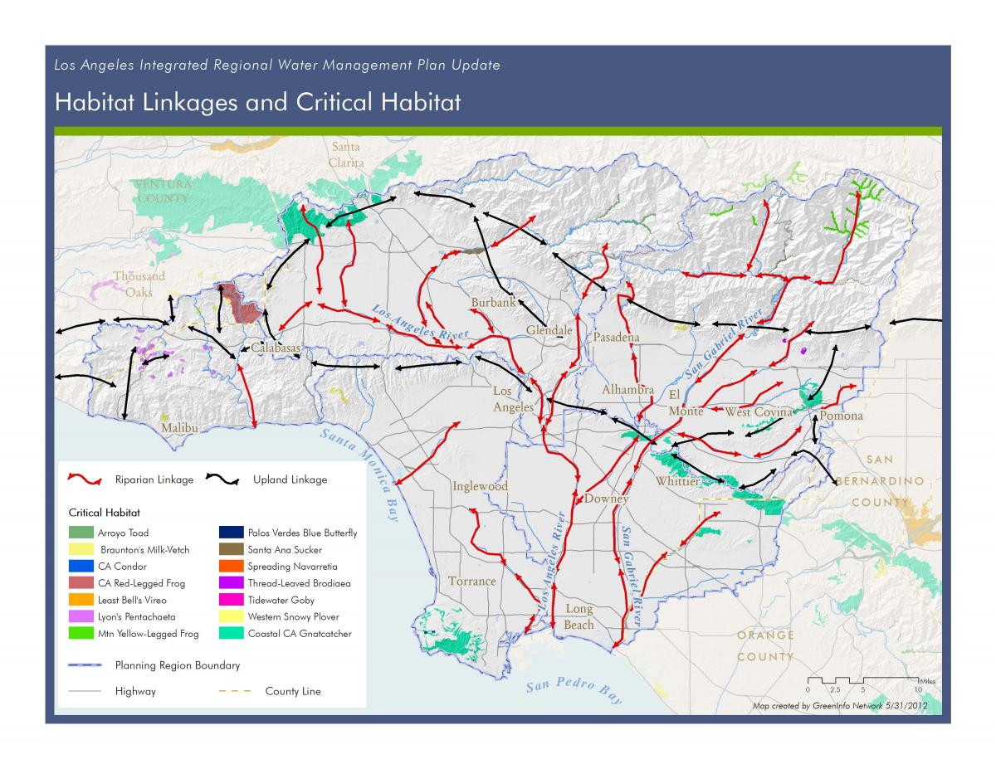Select the Least Bell's Vireo orange swatch
Screen dimensions: 996x769
81,600
